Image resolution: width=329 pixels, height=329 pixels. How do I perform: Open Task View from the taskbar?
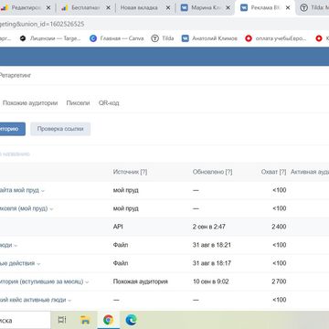point(62,320)
